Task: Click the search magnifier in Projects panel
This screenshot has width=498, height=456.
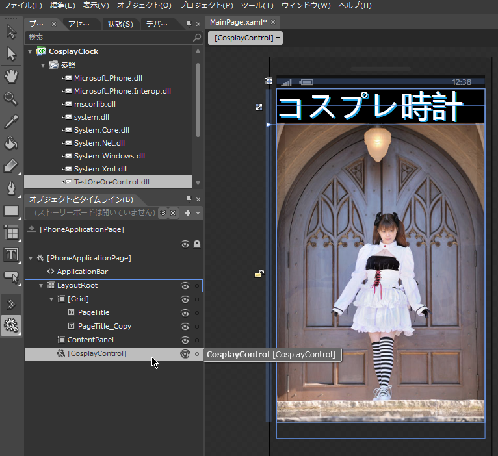Action: tap(197, 38)
